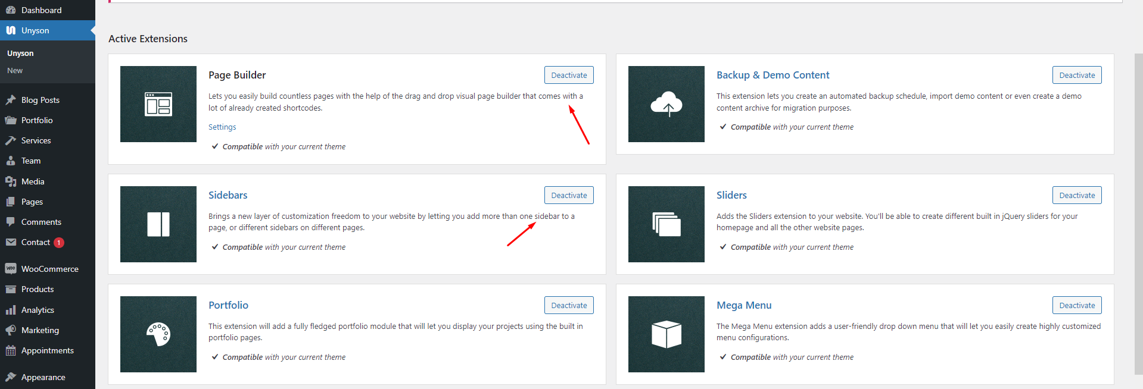Open the Sliders extension title link
The image size is (1143, 389).
[x=731, y=195]
